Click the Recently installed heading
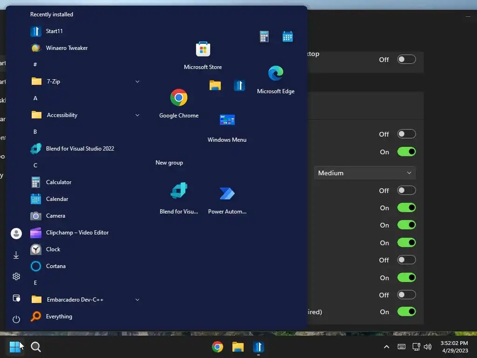This screenshot has width=477, height=358. click(51, 14)
